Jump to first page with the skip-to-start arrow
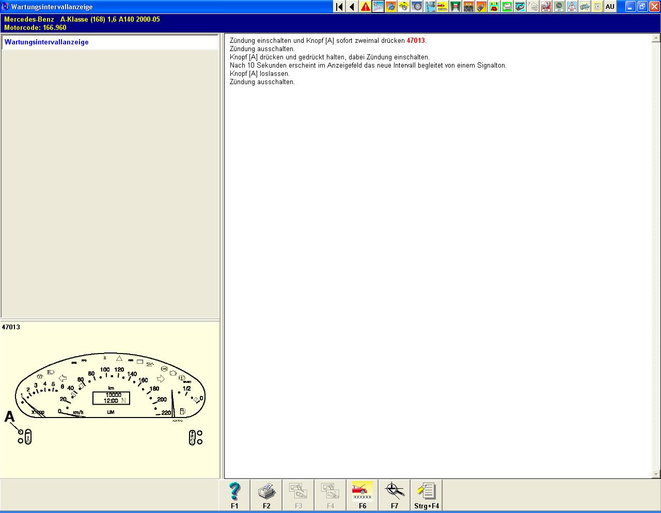 point(339,7)
